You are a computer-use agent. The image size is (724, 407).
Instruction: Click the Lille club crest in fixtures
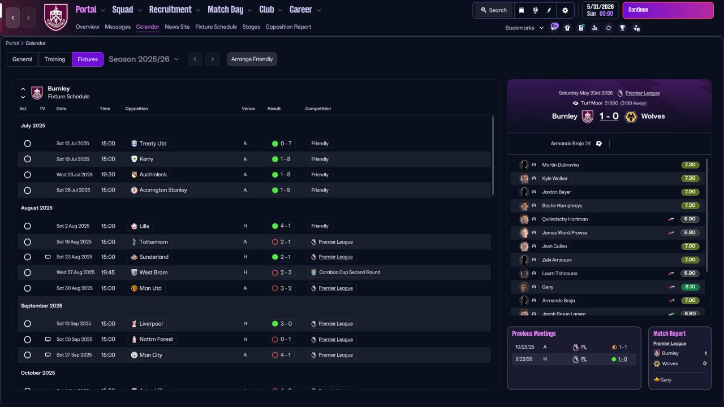[134, 226]
